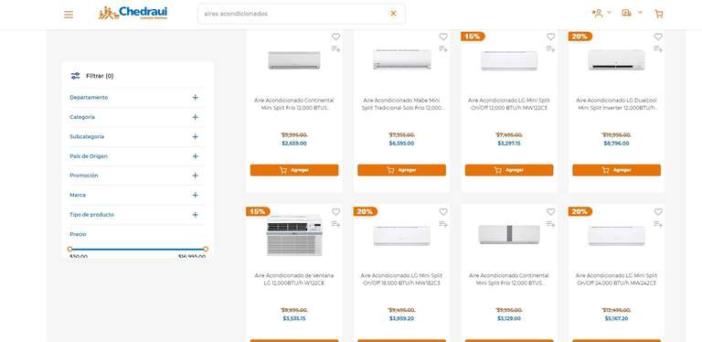Image resolution: width=702 pixels, height=342 pixels.
Task: Favorite the LG Dualcool Inverter
Action: [x=658, y=37]
